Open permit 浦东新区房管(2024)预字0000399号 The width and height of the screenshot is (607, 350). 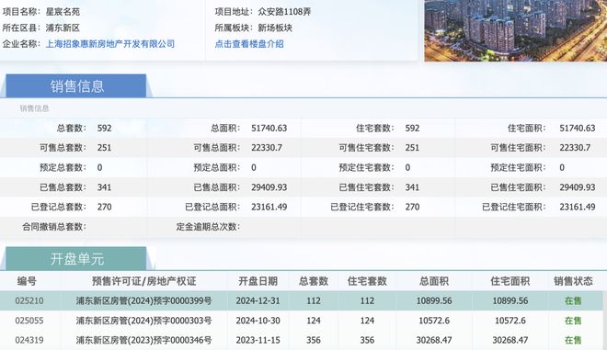point(143,300)
